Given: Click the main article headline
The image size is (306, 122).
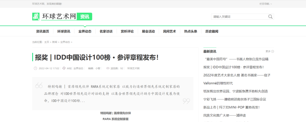Looking at the screenshot, I should coord(97,58).
